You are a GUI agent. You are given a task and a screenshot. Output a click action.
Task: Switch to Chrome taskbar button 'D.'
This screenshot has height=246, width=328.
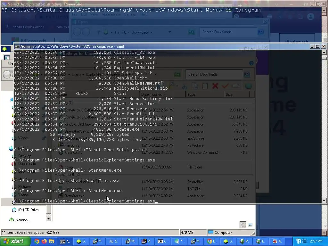pos(212,242)
